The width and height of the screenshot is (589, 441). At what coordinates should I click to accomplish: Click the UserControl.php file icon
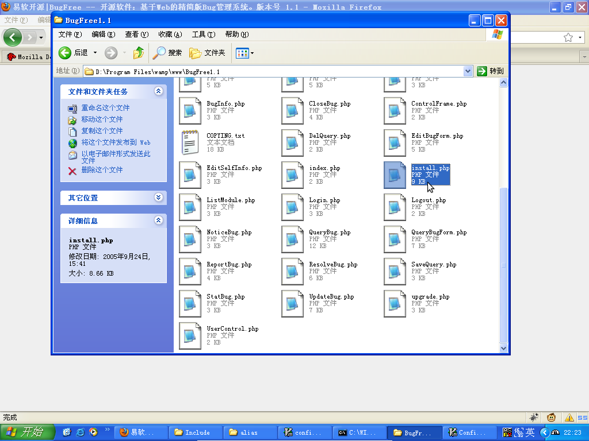pyautogui.click(x=190, y=336)
